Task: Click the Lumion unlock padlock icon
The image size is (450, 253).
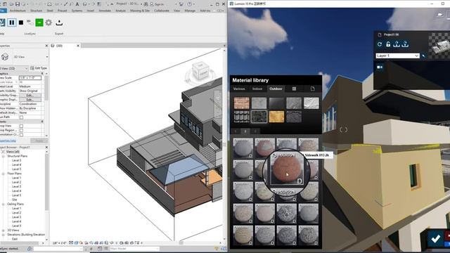Action: click(x=388, y=44)
